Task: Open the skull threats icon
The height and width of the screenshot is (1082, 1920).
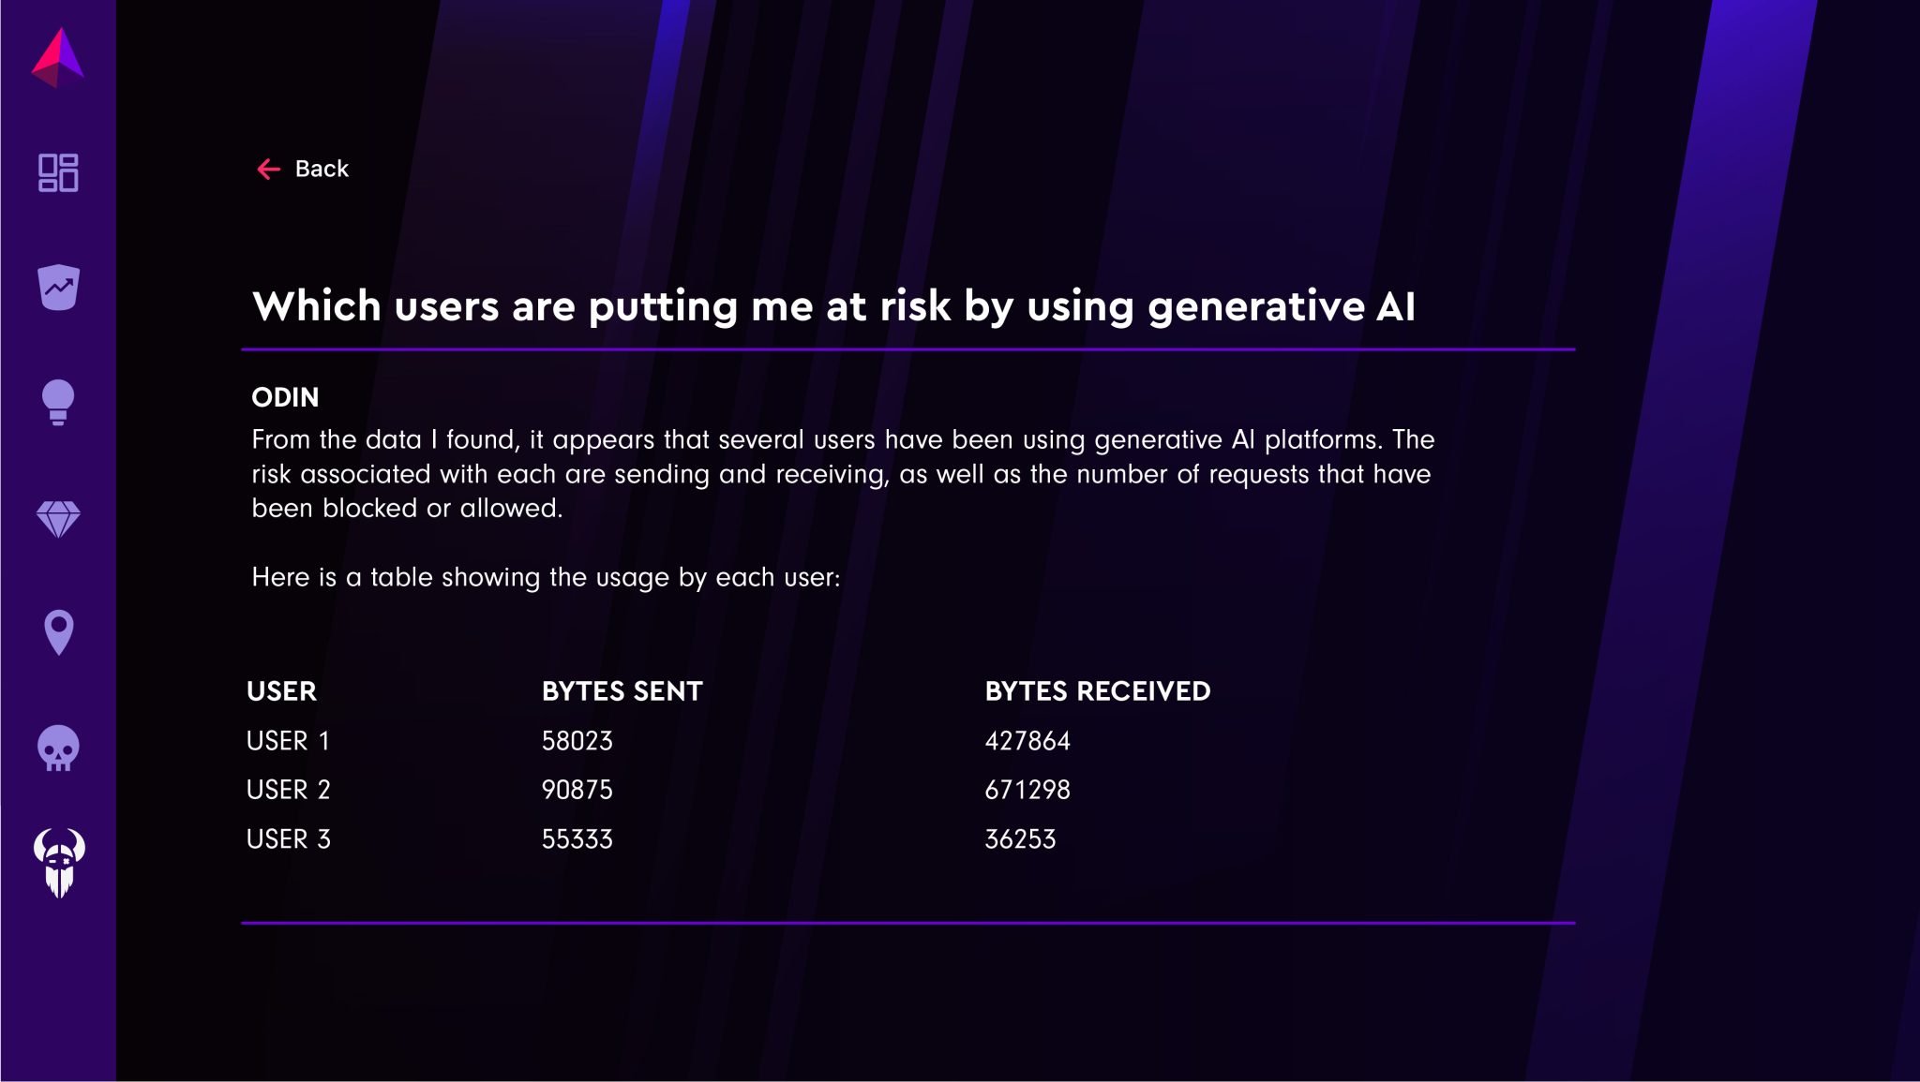Action: (x=58, y=749)
